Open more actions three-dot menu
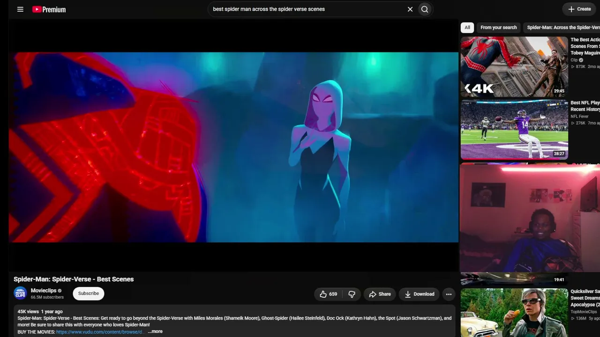 [x=449, y=294]
